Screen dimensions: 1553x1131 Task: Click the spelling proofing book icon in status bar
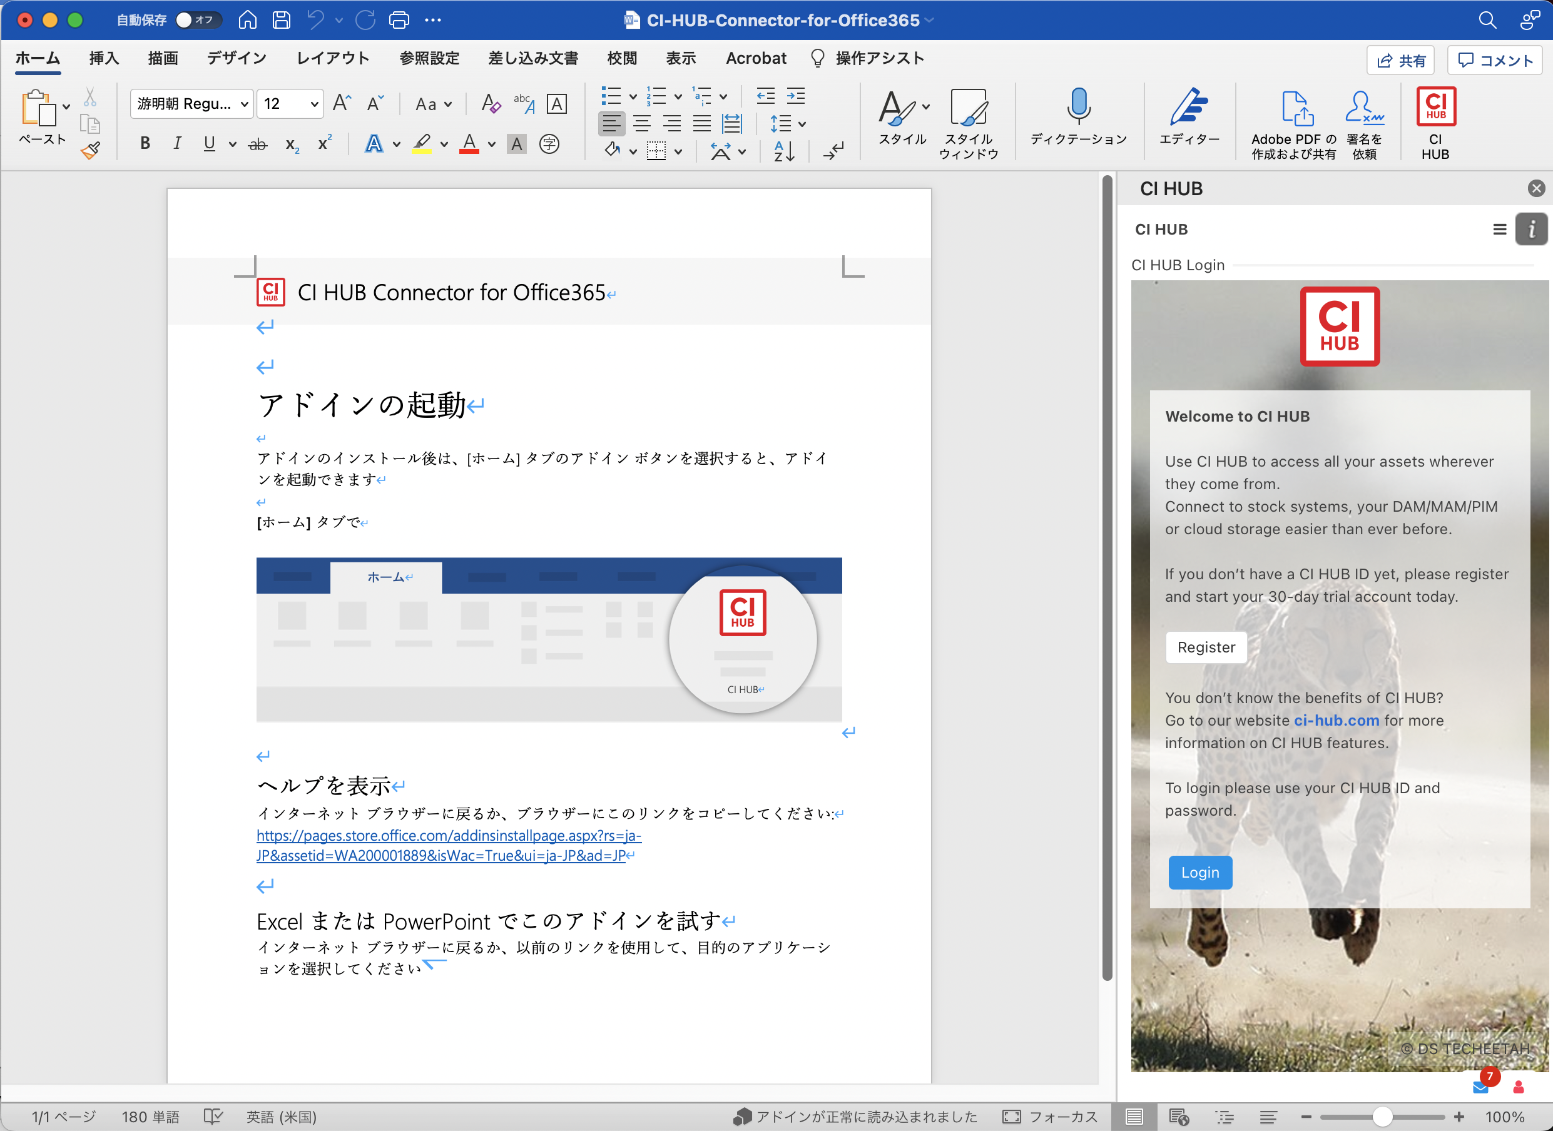click(213, 1117)
